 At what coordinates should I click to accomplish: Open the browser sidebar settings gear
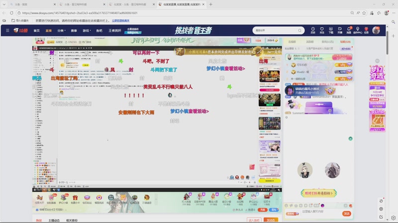coord(393,218)
